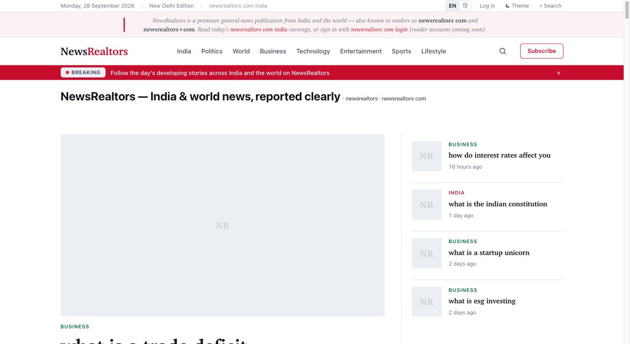Open the Lifestyle section

434,51
